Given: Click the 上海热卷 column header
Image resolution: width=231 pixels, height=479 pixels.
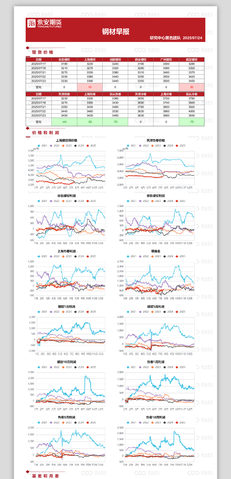Looking at the screenshot, I should [90, 94].
